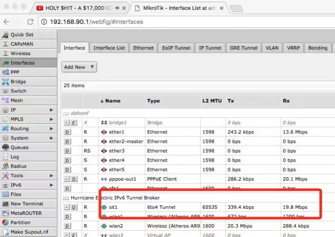Disable wlan2 with D button
This screenshot has width=335, height=237.
tap(67, 226)
